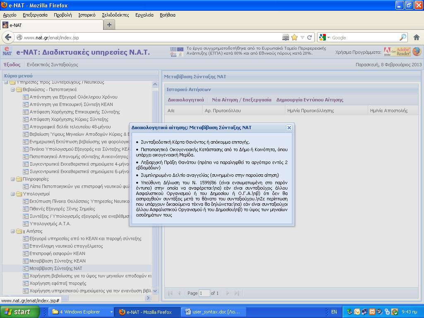Screen dimensions: 424x318
Task: Switch to user_syntax.doc taskbar item
Action: pyautogui.click(x=212, y=312)
